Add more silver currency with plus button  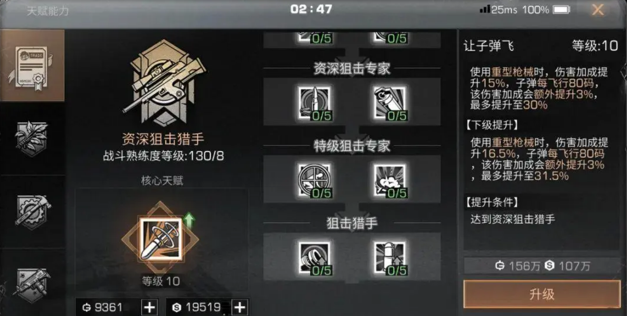pyautogui.click(x=240, y=307)
